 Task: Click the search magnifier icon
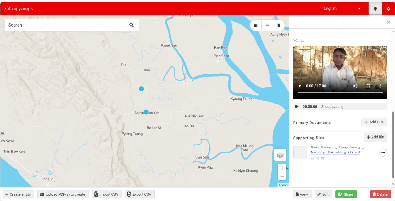coord(131,25)
